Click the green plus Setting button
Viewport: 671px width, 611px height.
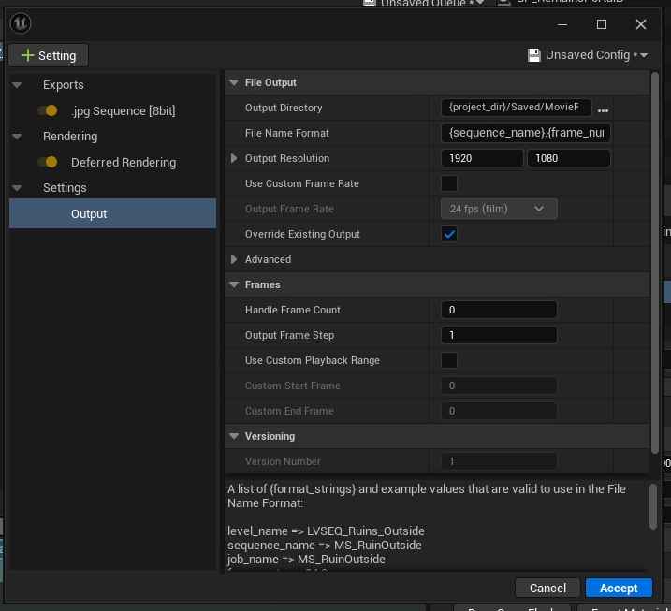click(x=49, y=55)
